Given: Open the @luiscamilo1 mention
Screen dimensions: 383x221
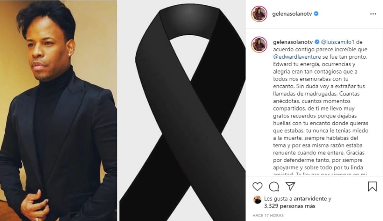Looking at the screenshot, I should pos(338,42).
